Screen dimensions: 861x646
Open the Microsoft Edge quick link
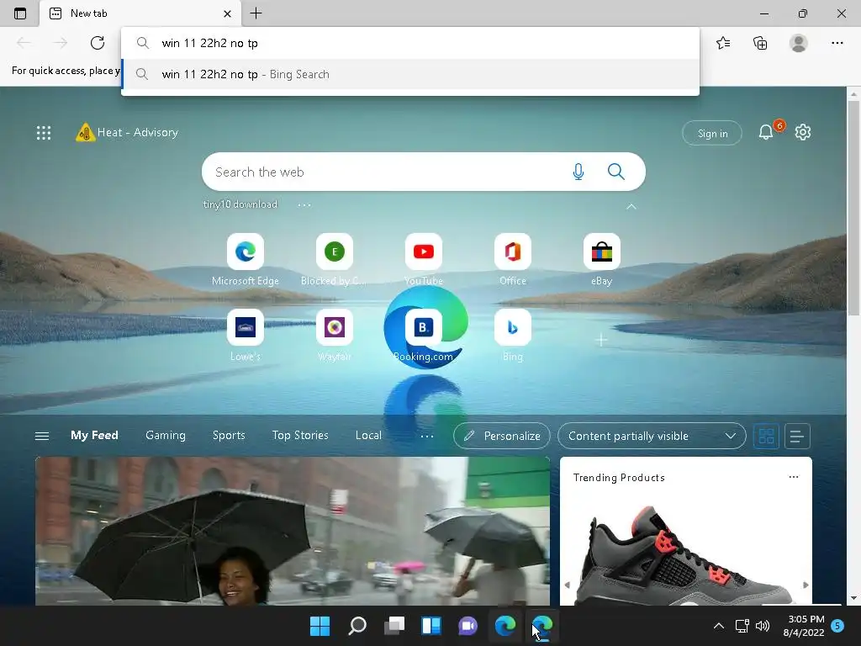coord(246,259)
